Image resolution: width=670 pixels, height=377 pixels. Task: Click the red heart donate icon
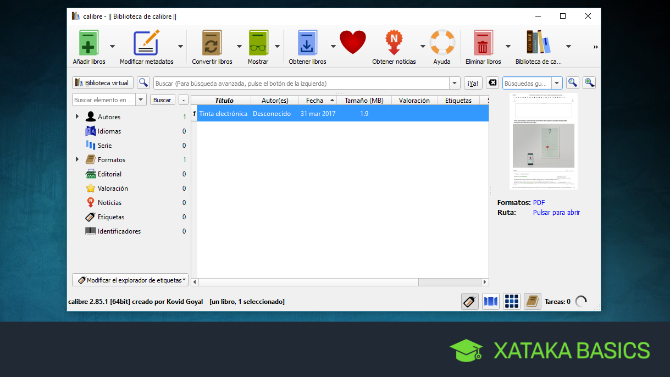click(353, 42)
